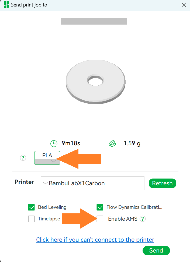Click the Enable AMS help icon
The image size is (190, 262).
pyautogui.click(x=143, y=219)
